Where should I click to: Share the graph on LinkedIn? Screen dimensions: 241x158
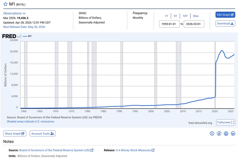[233, 134]
